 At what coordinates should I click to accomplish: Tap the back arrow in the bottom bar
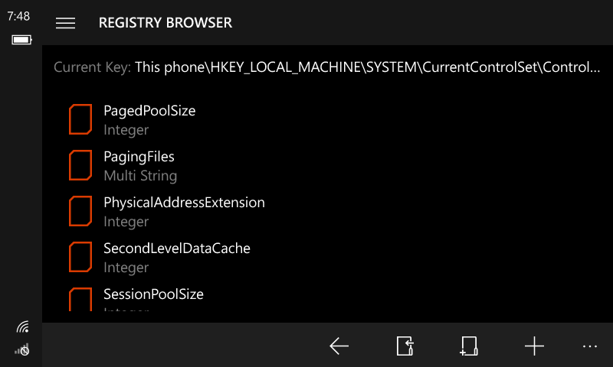tap(339, 346)
